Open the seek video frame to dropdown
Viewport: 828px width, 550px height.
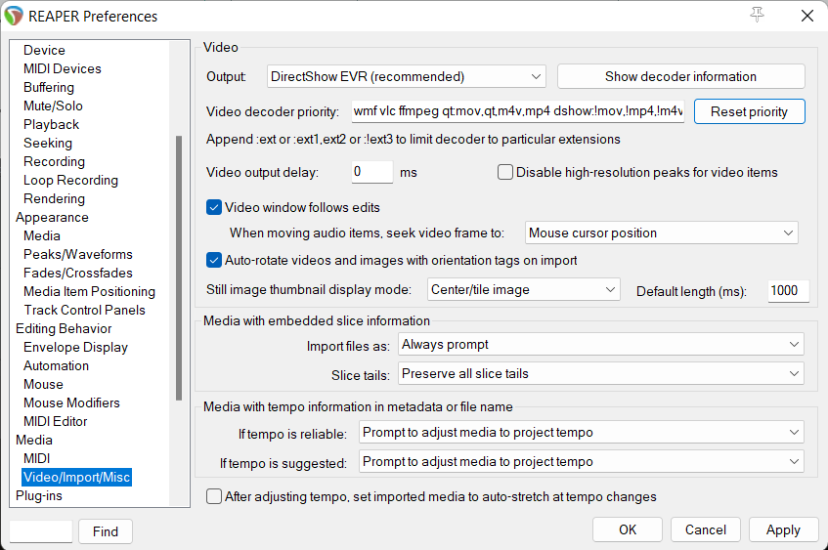click(661, 233)
